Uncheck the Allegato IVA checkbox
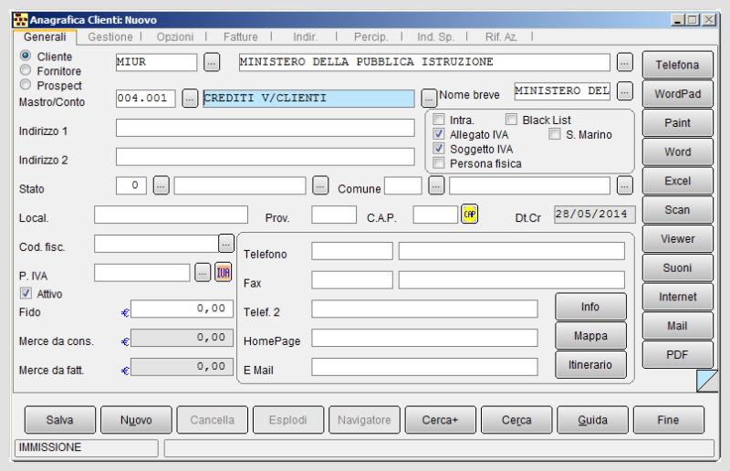730x471 pixels. [439, 134]
